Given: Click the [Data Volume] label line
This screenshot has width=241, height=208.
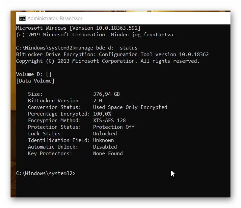Looking at the screenshot, I should [x=35, y=81].
